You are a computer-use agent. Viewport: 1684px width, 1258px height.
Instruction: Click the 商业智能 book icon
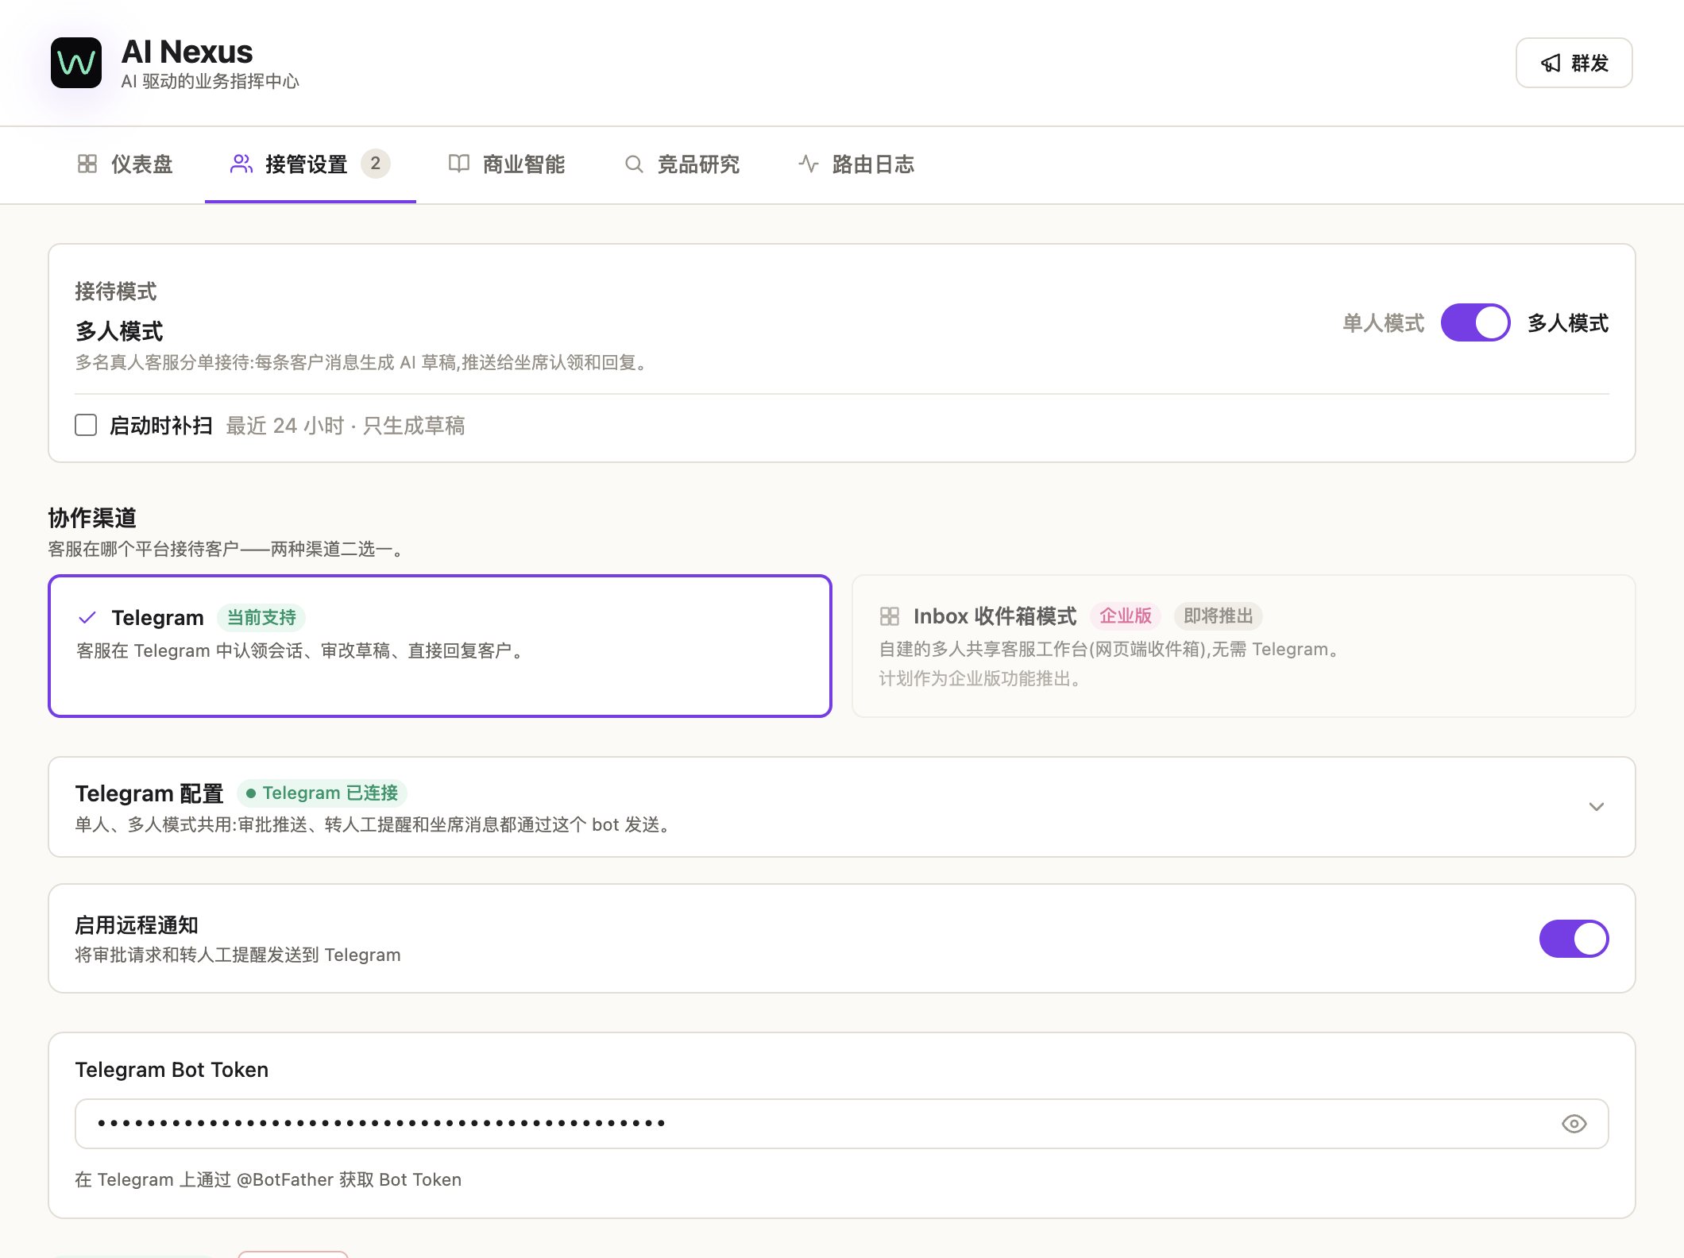tap(459, 164)
